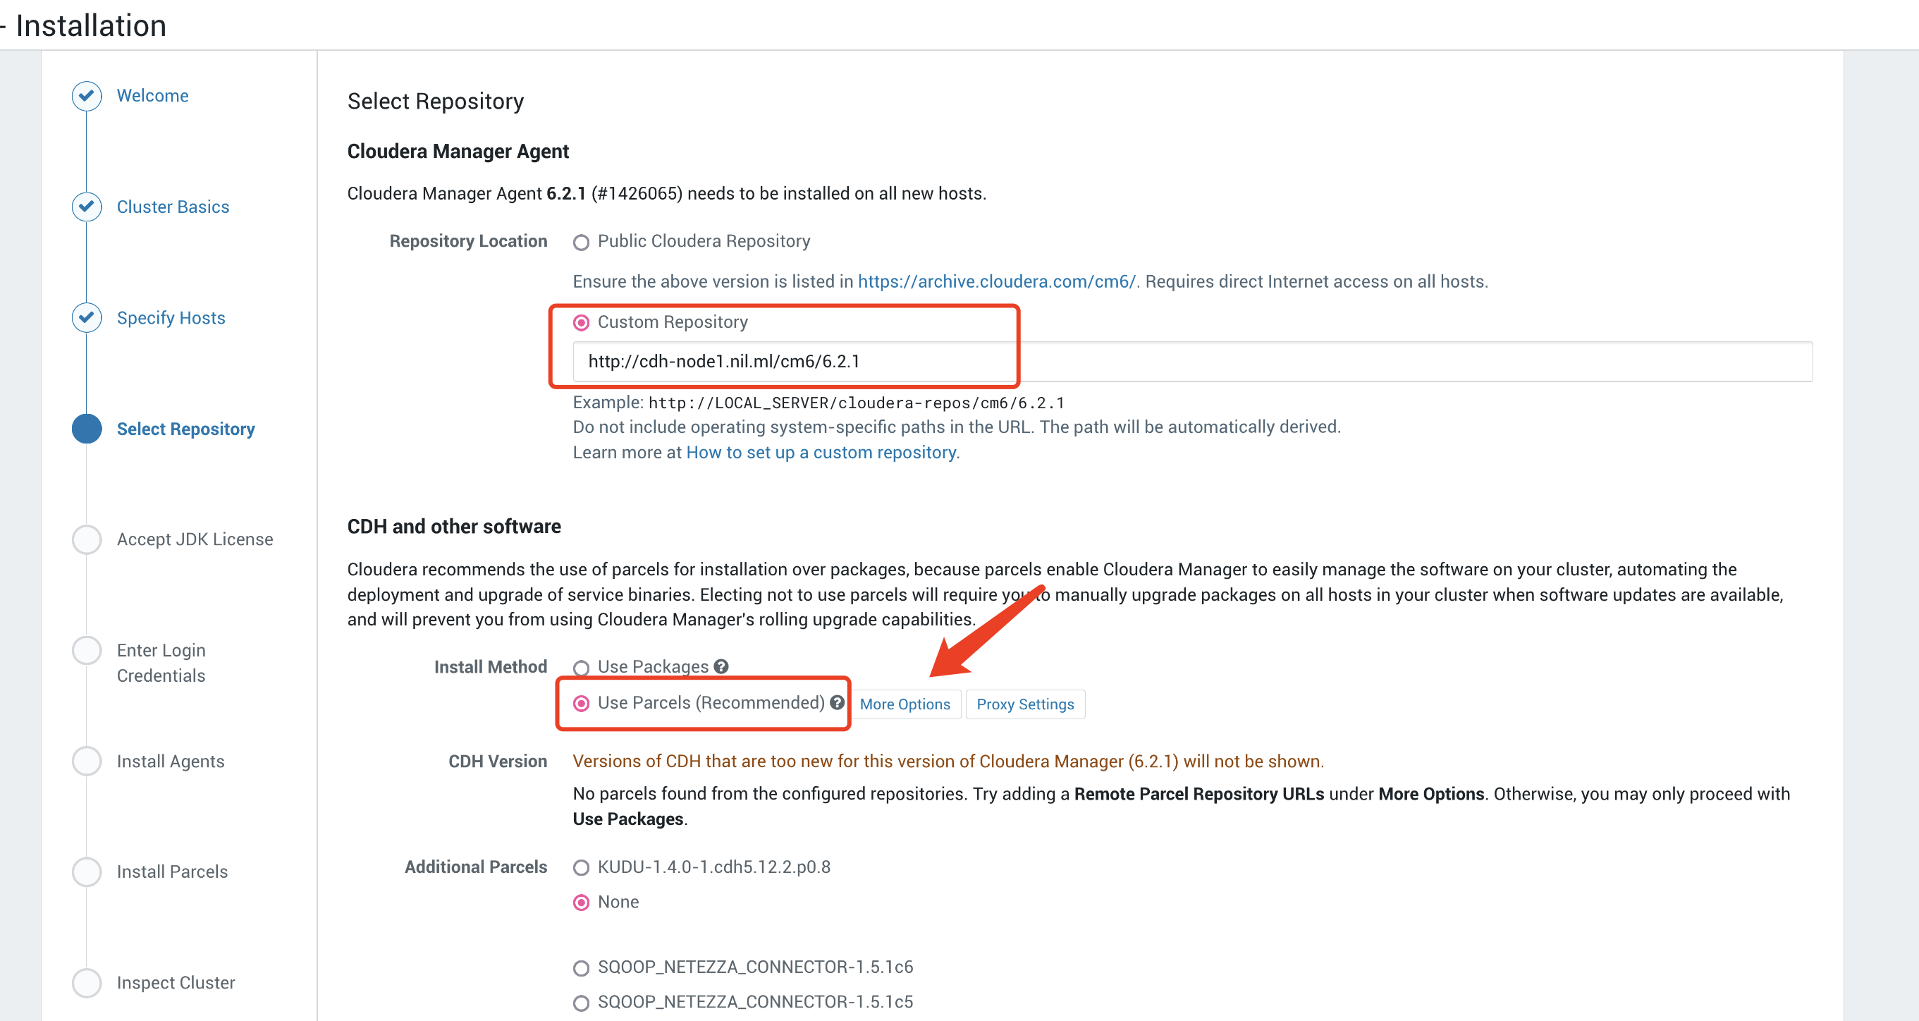Open the archive.cloudera.com/cm6 link

coord(997,282)
